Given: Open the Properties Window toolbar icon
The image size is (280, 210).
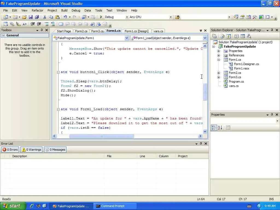Looking at the screenshot, I should 242,17.
